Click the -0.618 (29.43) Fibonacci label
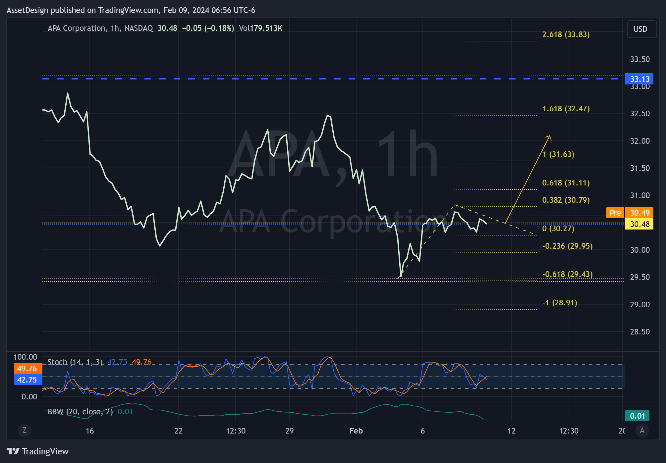The width and height of the screenshot is (666, 463). coord(568,274)
